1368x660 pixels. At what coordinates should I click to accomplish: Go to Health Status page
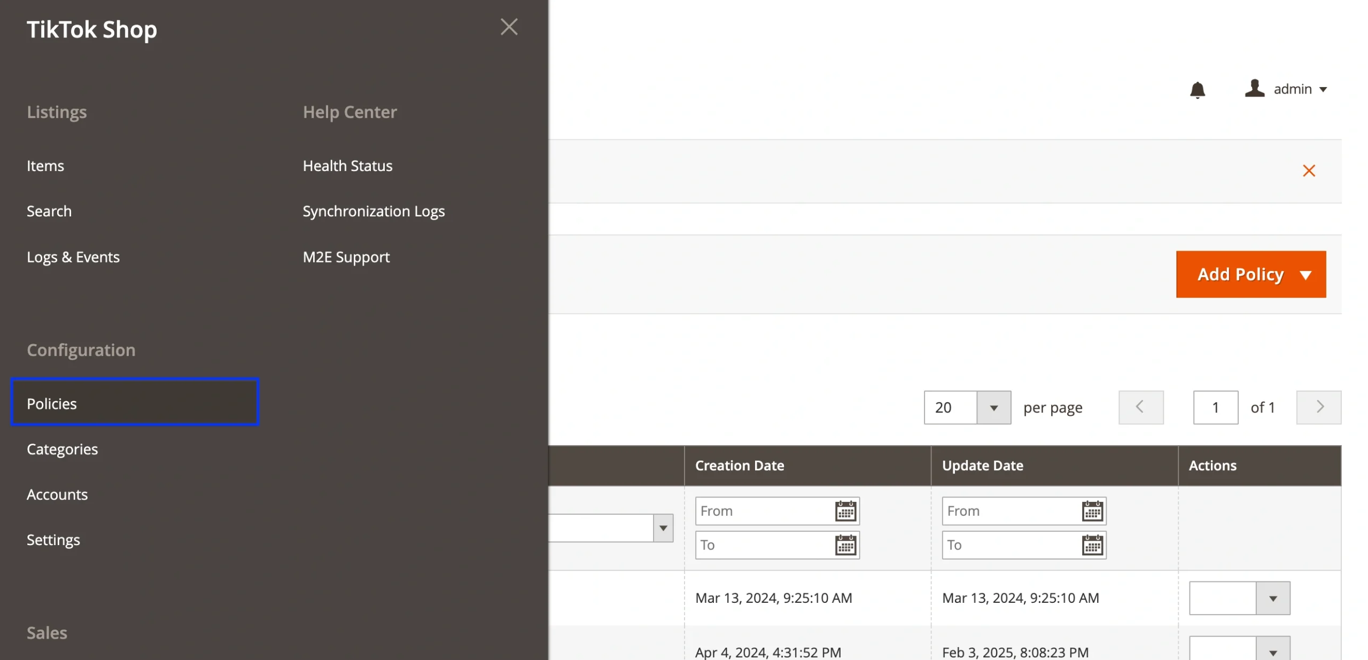click(x=347, y=166)
